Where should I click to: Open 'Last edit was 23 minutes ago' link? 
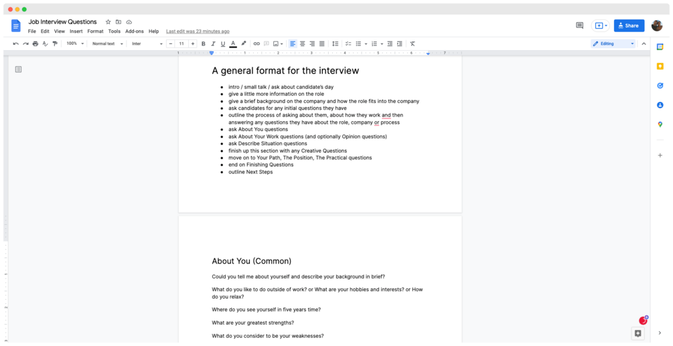pos(198,31)
